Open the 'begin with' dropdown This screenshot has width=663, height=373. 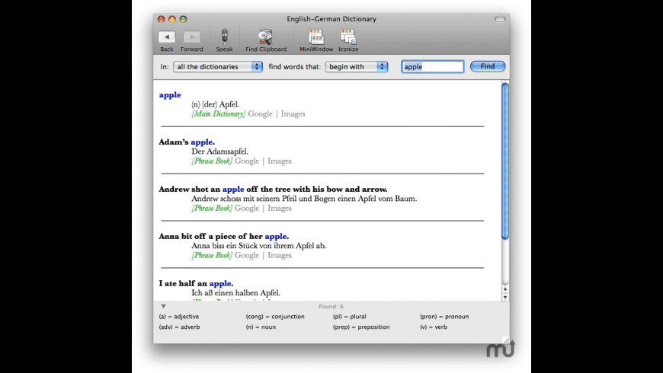point(357,67)
